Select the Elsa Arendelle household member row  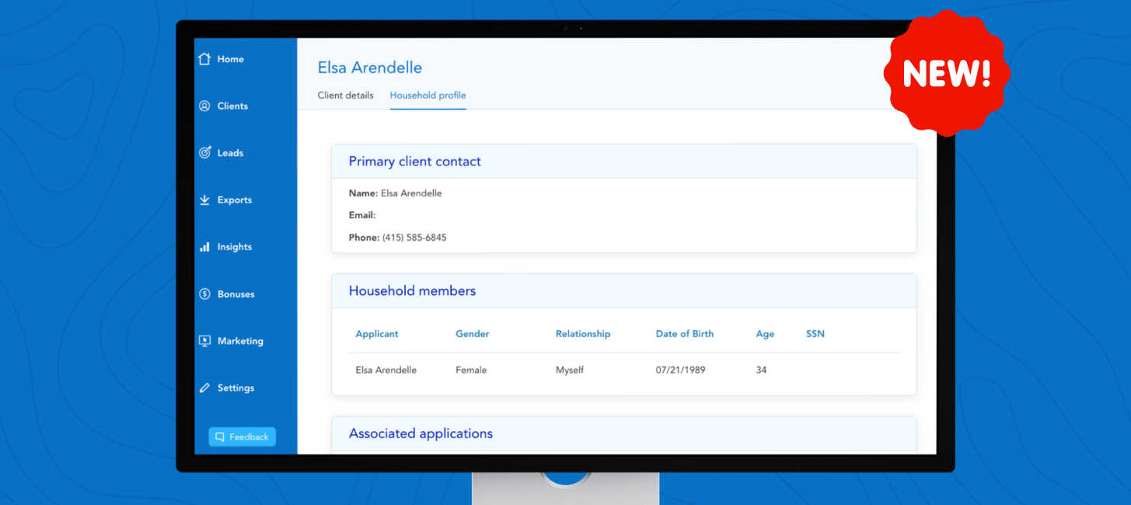click(386, 371)
